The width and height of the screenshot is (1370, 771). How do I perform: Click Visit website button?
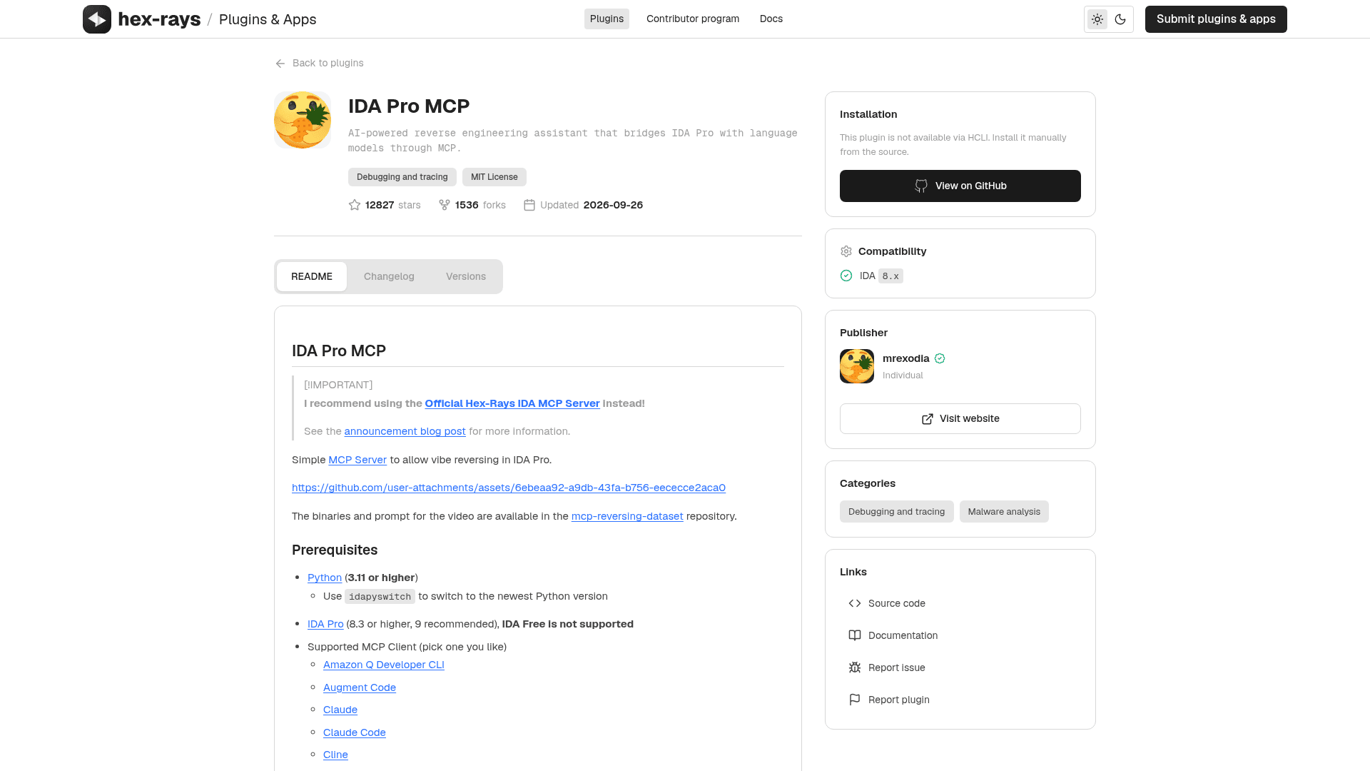tap(960, 419)
